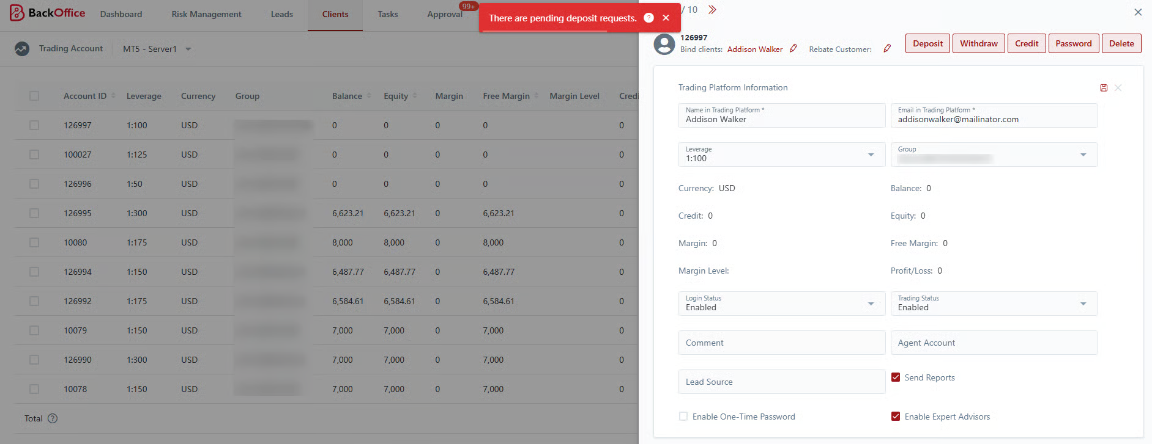Image resolution: width=1152 pixels, height=444 pixels.
Task: Open Addison Walker bound client link
Action: point(755,49)
